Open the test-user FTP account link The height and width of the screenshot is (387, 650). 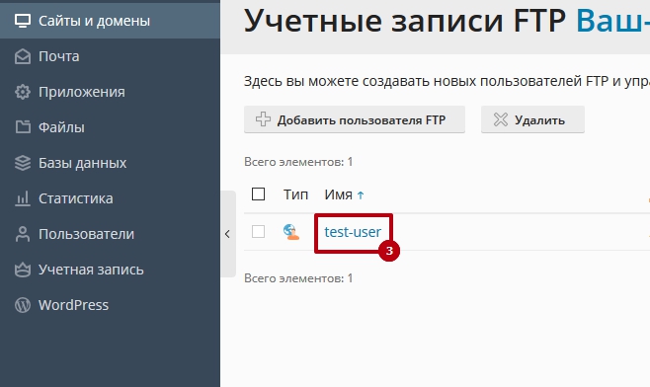tap(353, 232)
